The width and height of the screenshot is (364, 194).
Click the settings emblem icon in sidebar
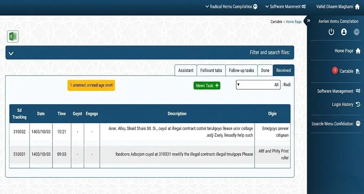click(357, 32)
